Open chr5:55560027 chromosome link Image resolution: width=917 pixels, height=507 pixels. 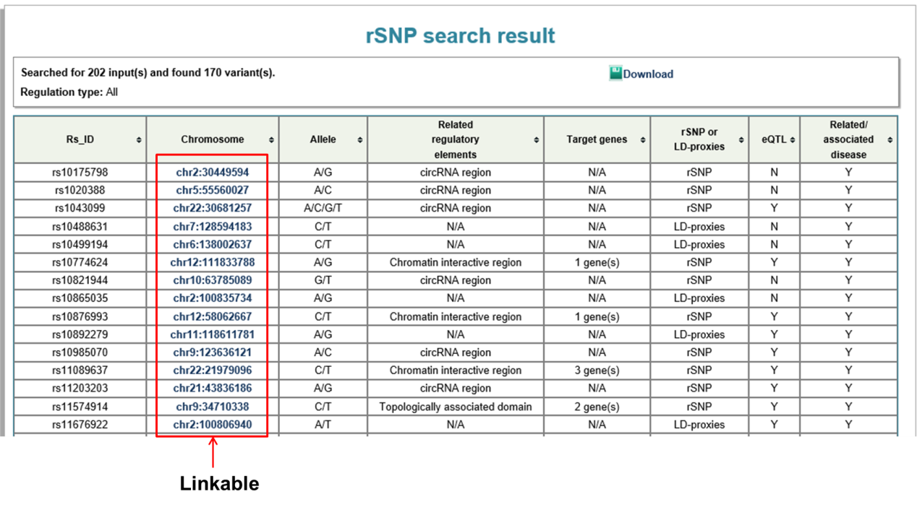coord(213,191)
